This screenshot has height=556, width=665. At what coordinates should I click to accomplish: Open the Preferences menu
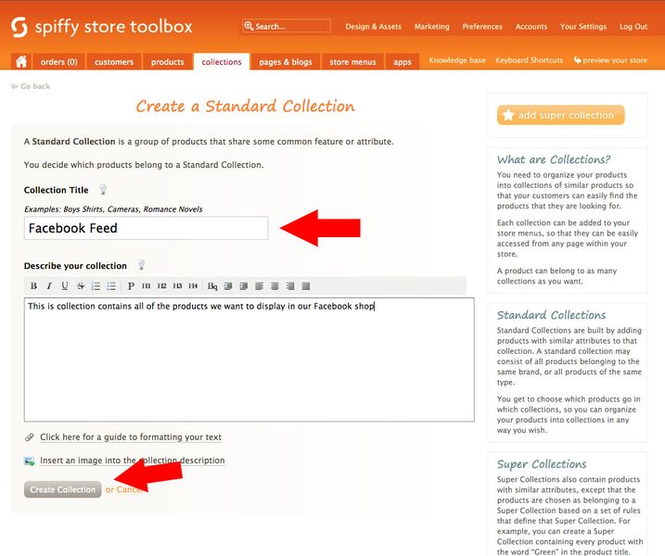[x=482, y=27]
